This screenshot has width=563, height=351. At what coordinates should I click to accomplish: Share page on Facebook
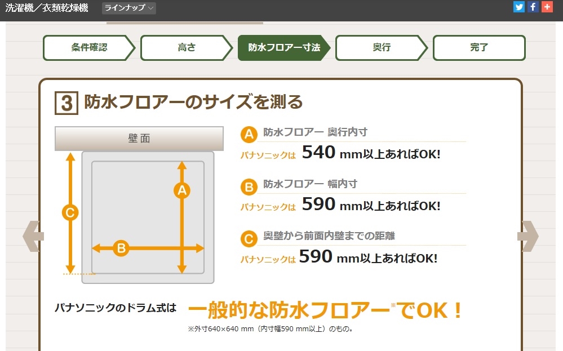(x=533, y=7)
